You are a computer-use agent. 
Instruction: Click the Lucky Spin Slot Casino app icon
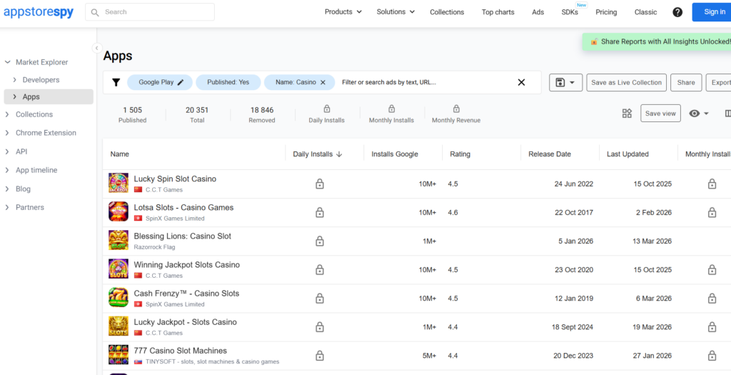coord(119,184)
